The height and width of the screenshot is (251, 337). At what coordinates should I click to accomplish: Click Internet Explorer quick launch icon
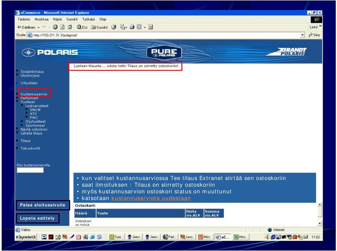tap(92, 237)
